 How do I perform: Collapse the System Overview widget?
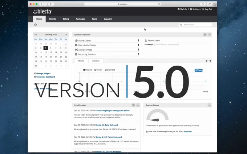click(209, 34)
